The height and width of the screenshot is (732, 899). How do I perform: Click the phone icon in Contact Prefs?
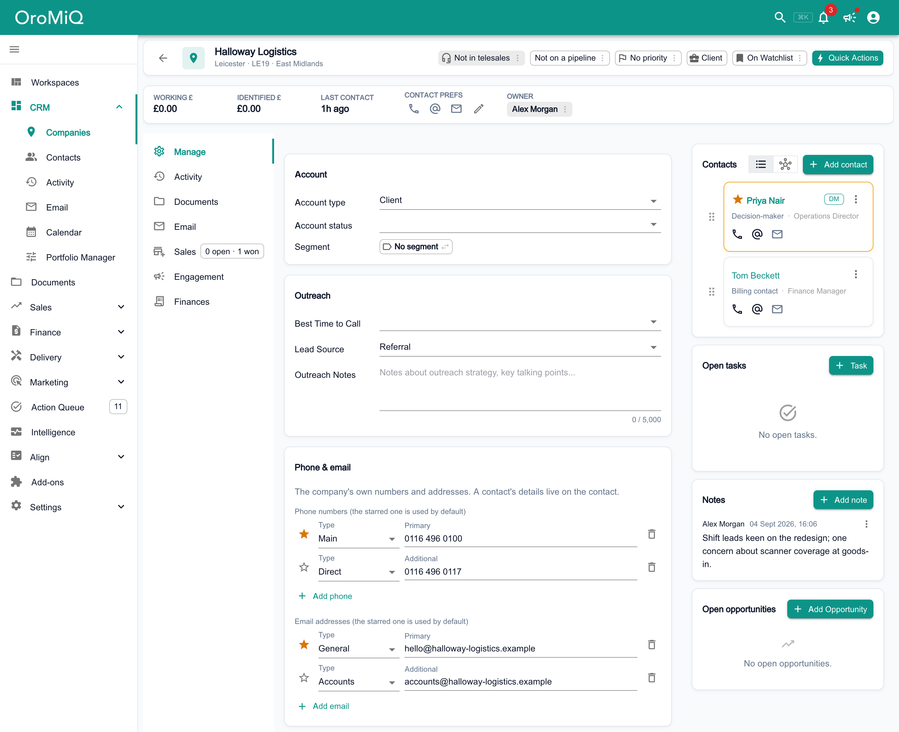(414, 109)
